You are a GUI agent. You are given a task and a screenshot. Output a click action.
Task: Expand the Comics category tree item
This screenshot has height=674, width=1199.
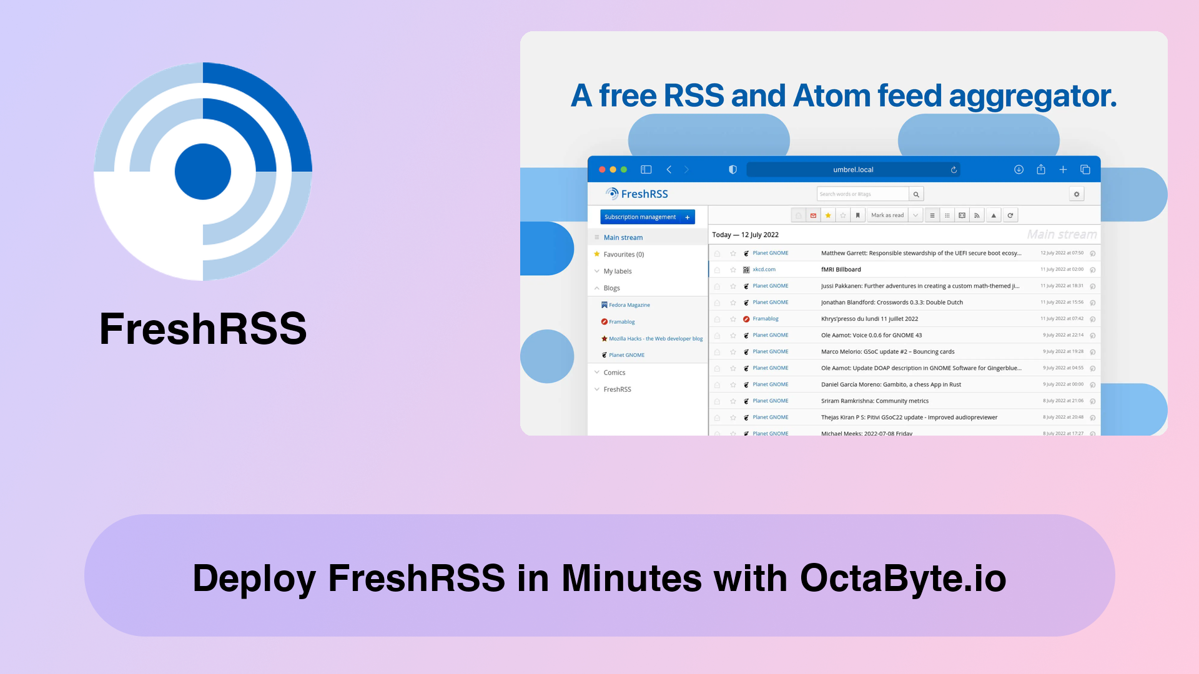[597, 372]
